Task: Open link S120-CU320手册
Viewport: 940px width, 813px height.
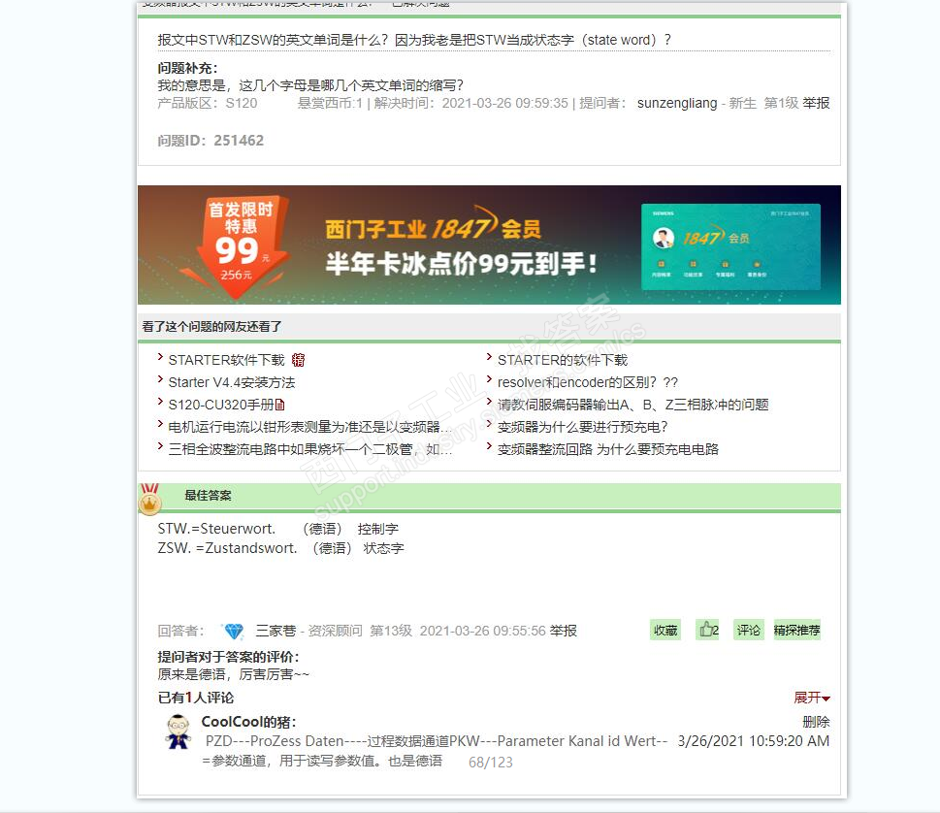Action: (x=222, y=405)
